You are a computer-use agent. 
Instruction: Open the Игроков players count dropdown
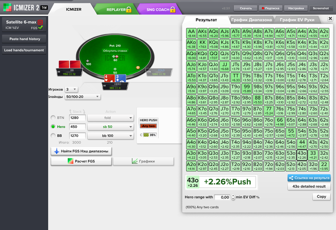[x=72, y=89]
